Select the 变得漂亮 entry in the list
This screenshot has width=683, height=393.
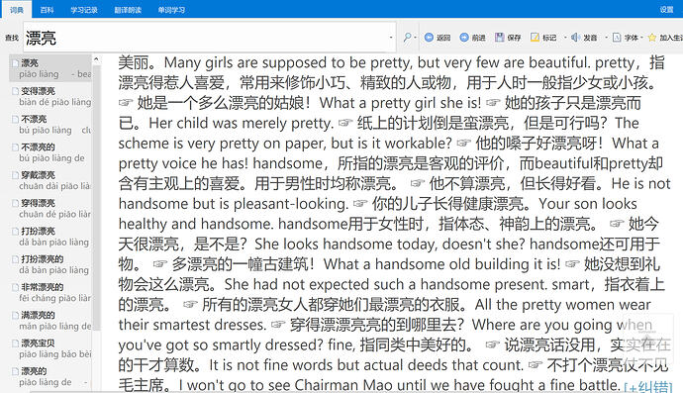pos(50,96)
